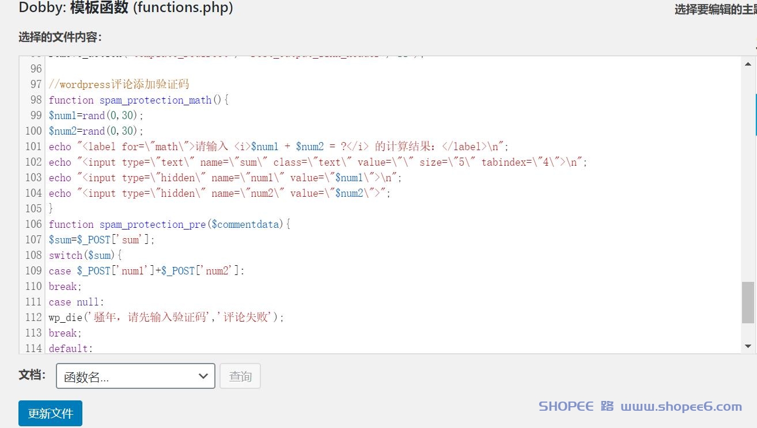Click line 103 hidden input num1

[225, 177]
